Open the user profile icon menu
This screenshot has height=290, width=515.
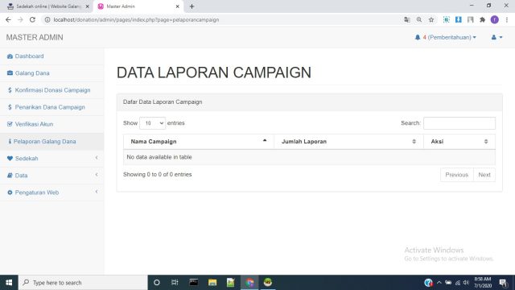[x=496, y=38]
